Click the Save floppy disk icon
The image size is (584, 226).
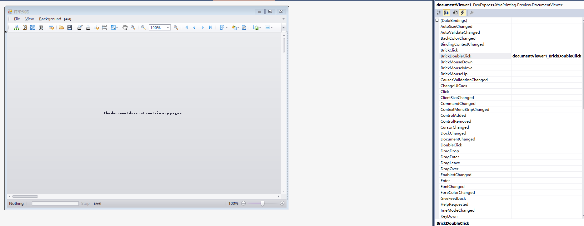[x=70, y=27]
